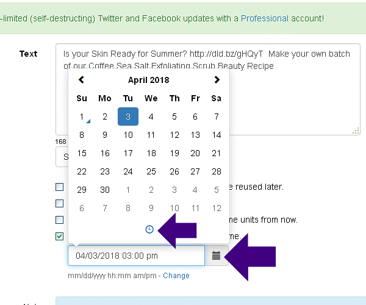Click the date and time input field
This screenshot has height=305, width=366.
pos(136,256)
